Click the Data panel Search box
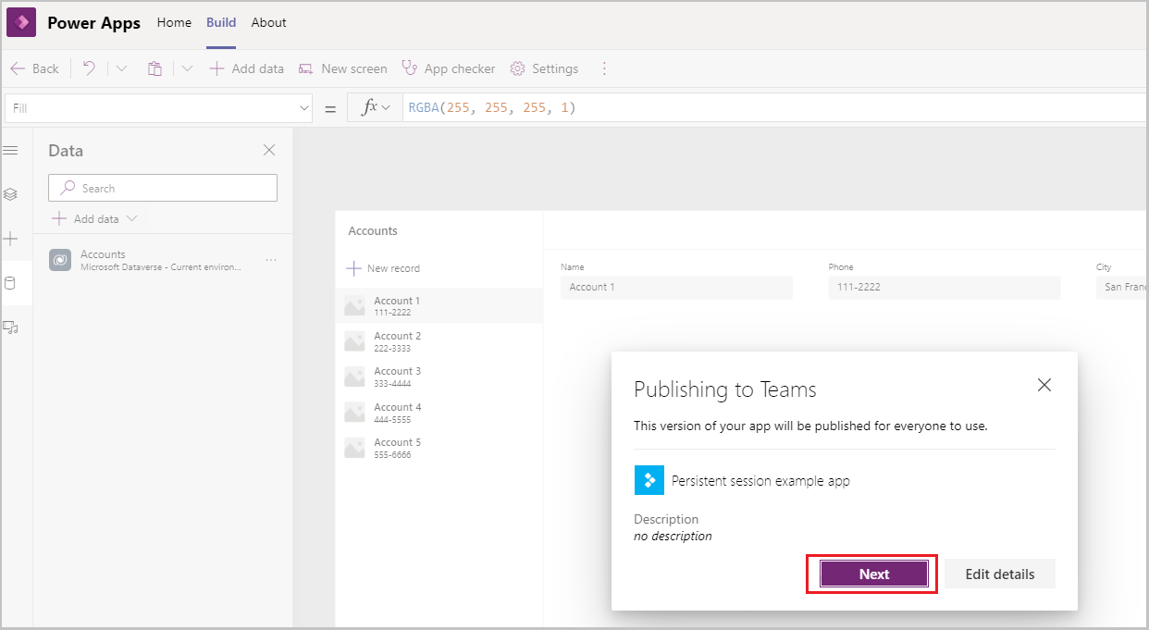Image resolution: width=1149 pixels, height=630 pixels. click(163, 188)
